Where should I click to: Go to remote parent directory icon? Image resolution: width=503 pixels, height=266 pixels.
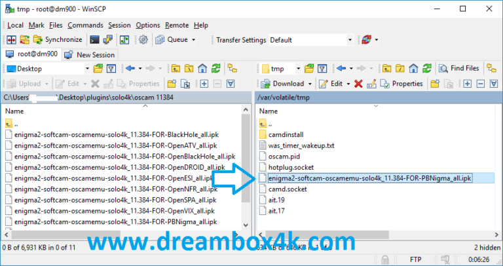point(387,68)
